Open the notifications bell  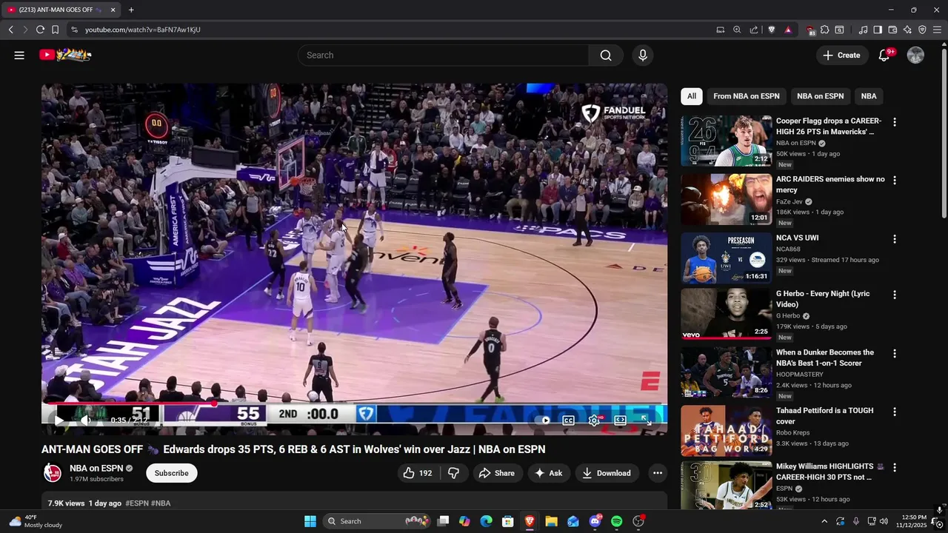(x=884, y=55)
